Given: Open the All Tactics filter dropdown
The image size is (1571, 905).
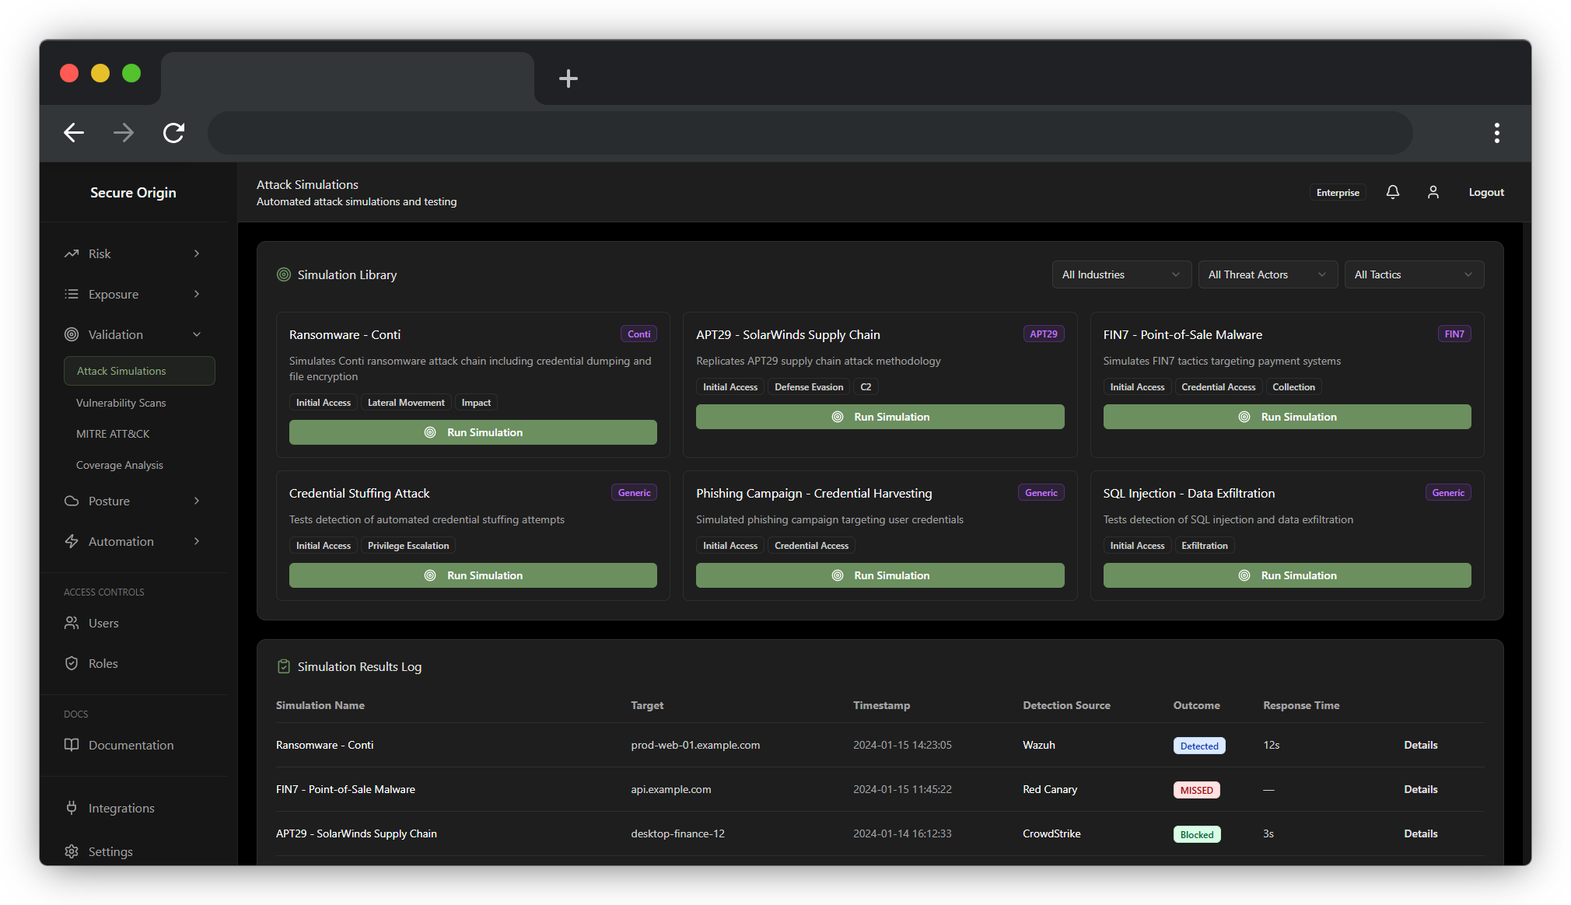Looking at the screenshot, I should [1413, 274].
